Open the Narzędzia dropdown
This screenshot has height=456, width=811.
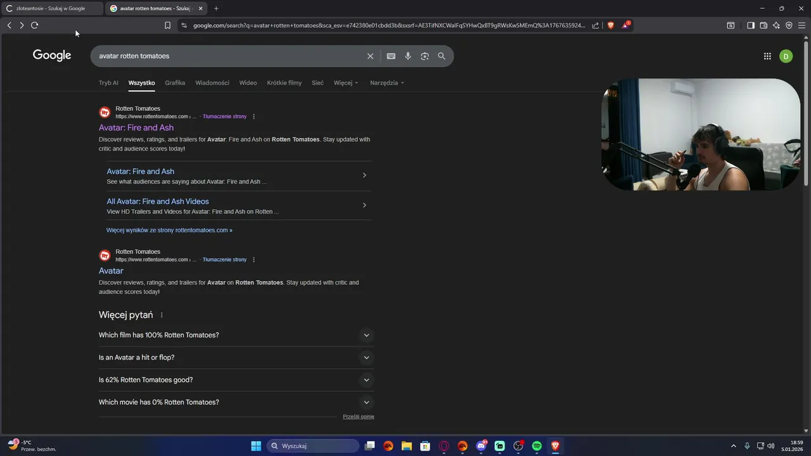387,83
